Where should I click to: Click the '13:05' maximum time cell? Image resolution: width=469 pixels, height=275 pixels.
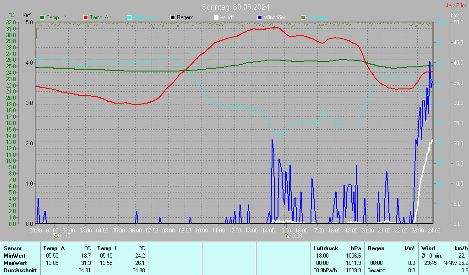(x=52, y=263)
